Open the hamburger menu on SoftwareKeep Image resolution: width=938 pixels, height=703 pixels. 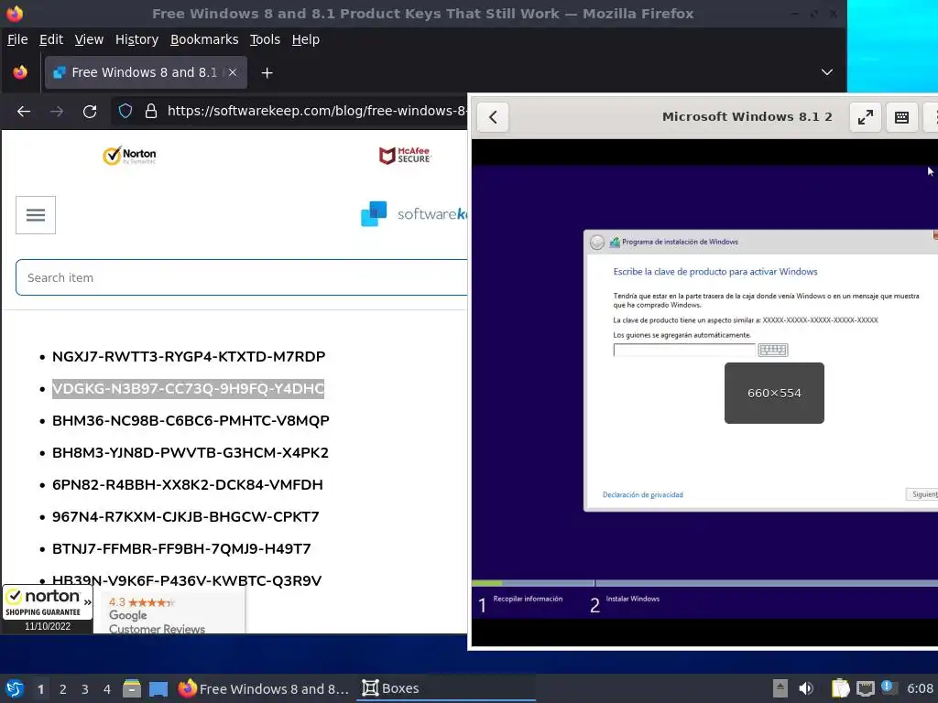[x=36, y=215]
